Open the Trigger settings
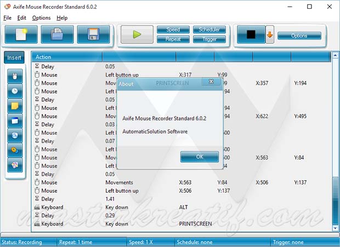Image resolution: width=340 pixels, height=247 pixels. pos(209,39)
